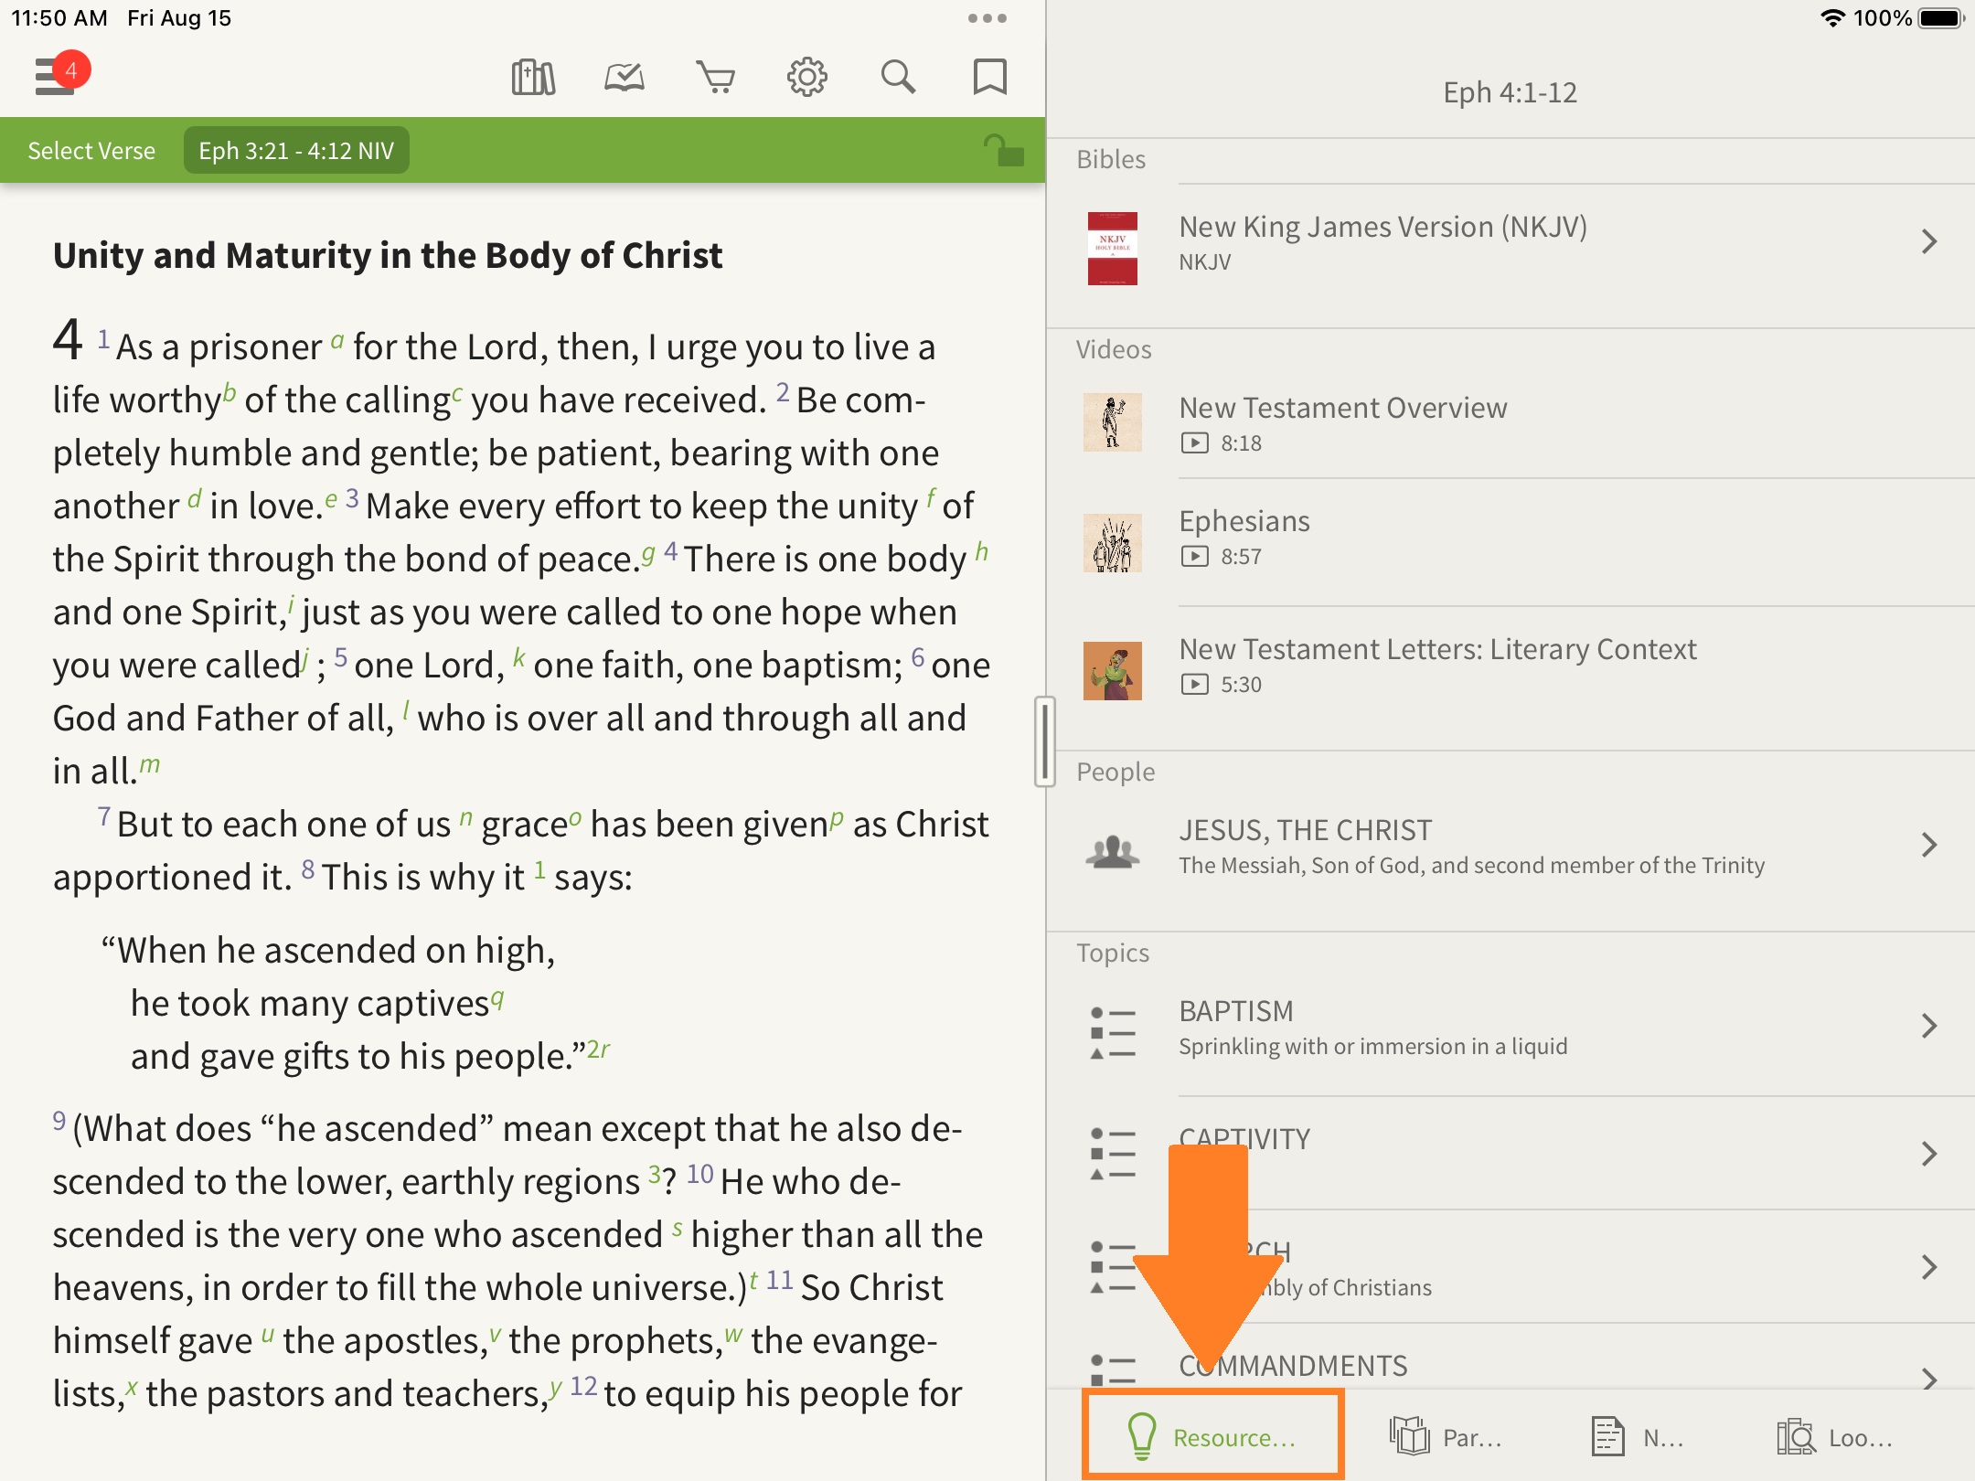Expand the JESUS, THE CHRIST entry chevron
1975x1481 pixels.
[1929, 845]
